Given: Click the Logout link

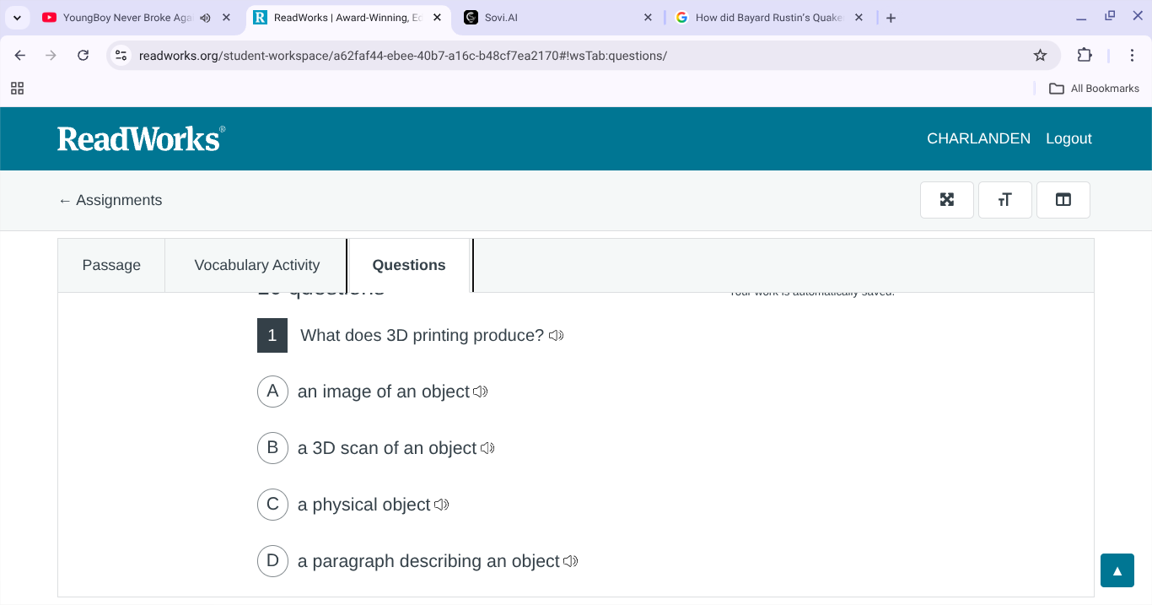Looking at the screenshot, I should [x=1069, y=138].
